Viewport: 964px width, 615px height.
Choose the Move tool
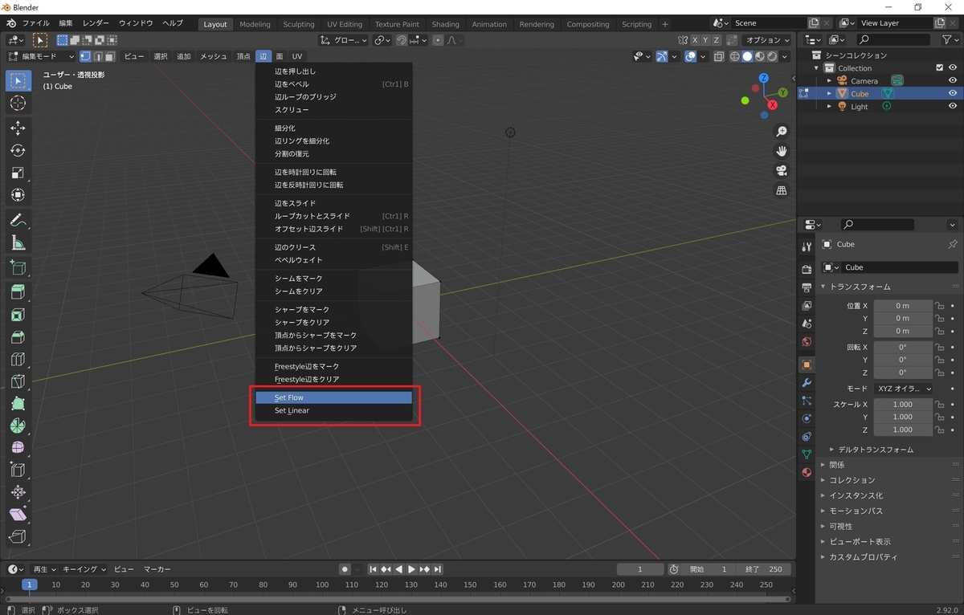click(x=18, y=128)
